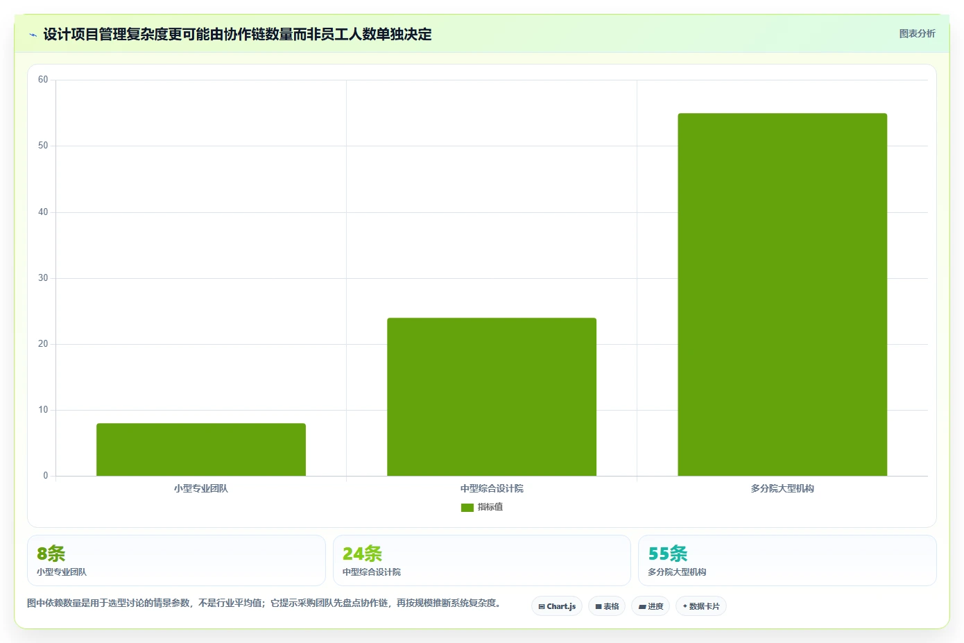Open the 8条 小型专业团队 stat card

point(176,560)
